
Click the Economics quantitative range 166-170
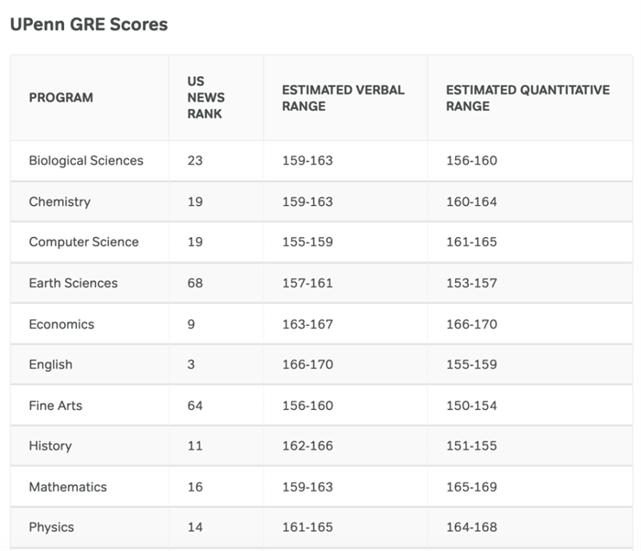pos(472,324)
